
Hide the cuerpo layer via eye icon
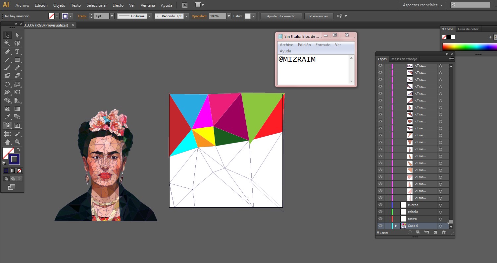(x=380, y=205)
